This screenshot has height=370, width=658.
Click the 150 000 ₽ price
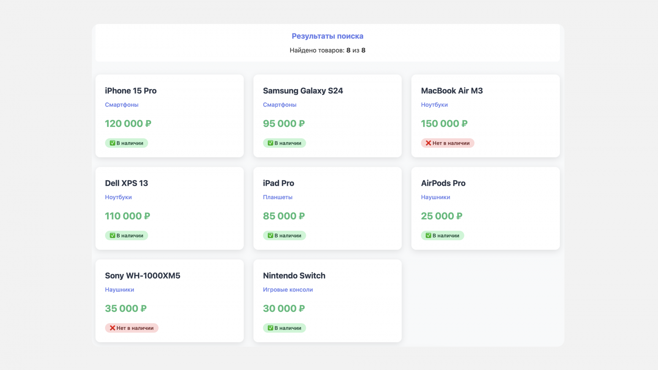(x=444, y=124)
